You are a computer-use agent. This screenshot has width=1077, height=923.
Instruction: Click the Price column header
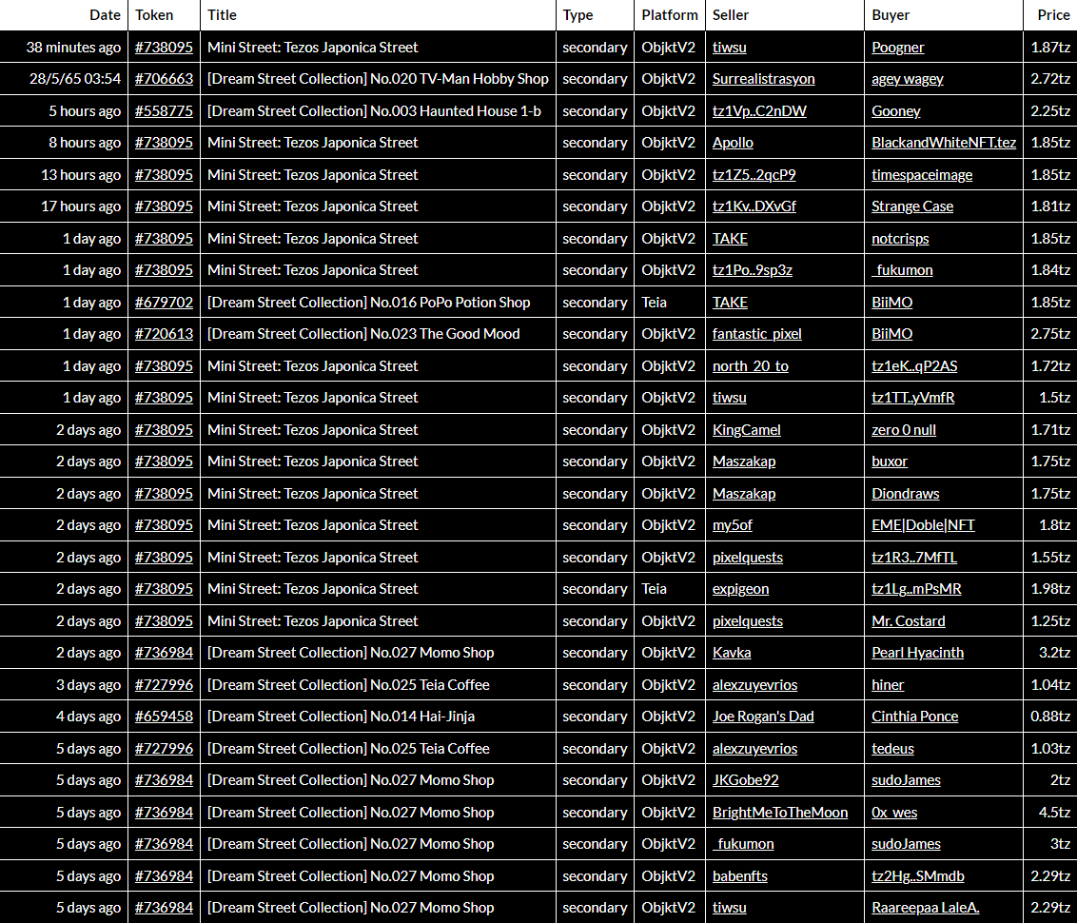tap(1053, 15)
